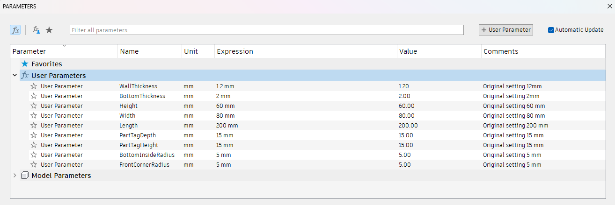This screenshot has height=205, width=615.
Task: Toggle the Automatic Update checkbox
Action: tap(551, 30)
